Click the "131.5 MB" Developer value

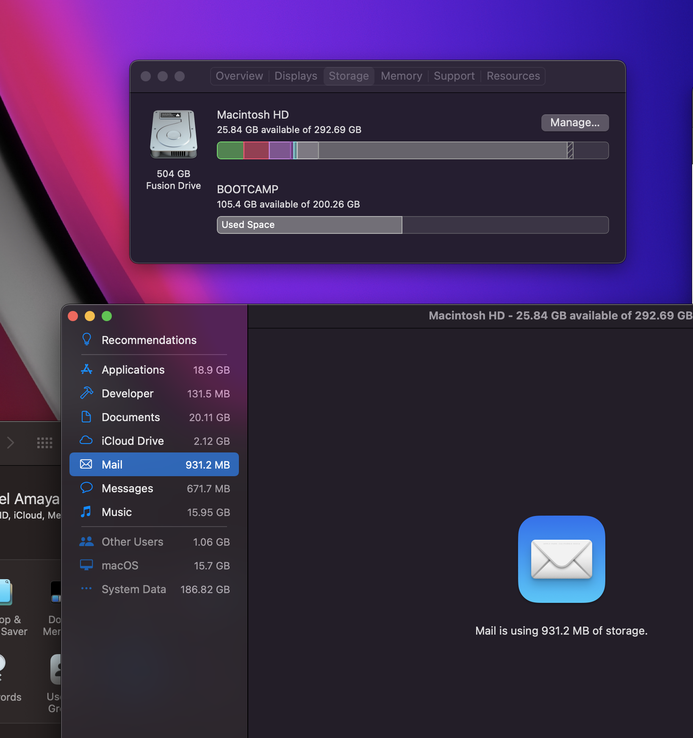(208, 394)
